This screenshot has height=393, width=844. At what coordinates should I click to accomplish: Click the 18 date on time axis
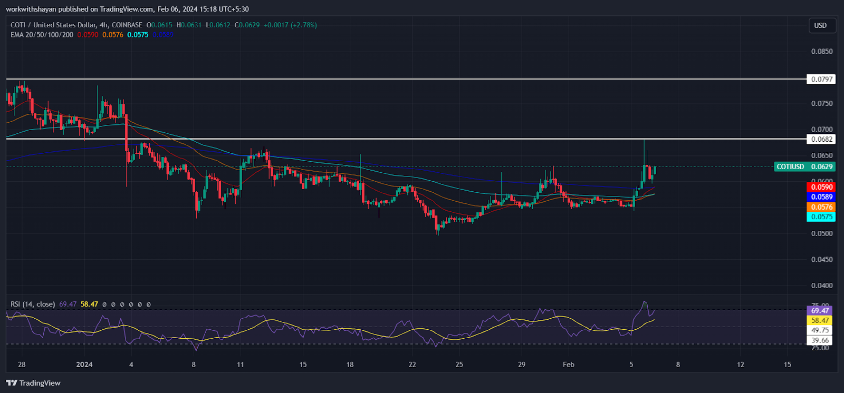point(350,365)
